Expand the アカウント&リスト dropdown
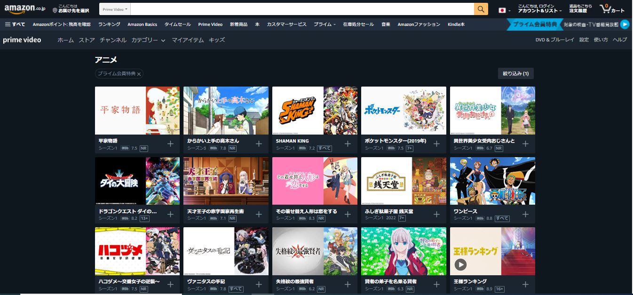633x295 pixels. point(540,9)
